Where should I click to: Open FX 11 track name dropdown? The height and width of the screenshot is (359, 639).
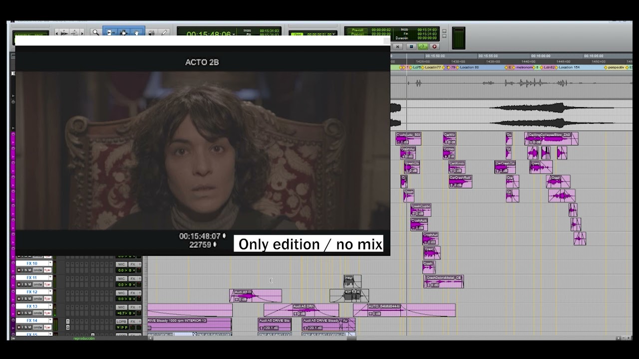coord(50,278)
